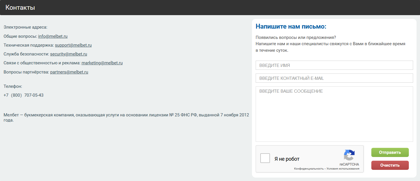This screenshot has width=420, height=181.
Task: Open the security@melbet.ru email link
Action: click(69, 54)
